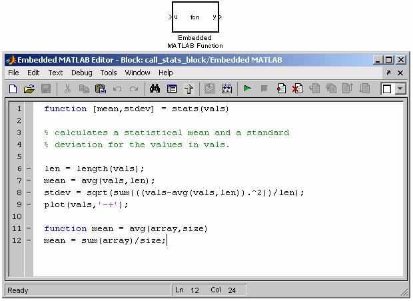Expand the window layout dropdown arrow

pos(400,89)
